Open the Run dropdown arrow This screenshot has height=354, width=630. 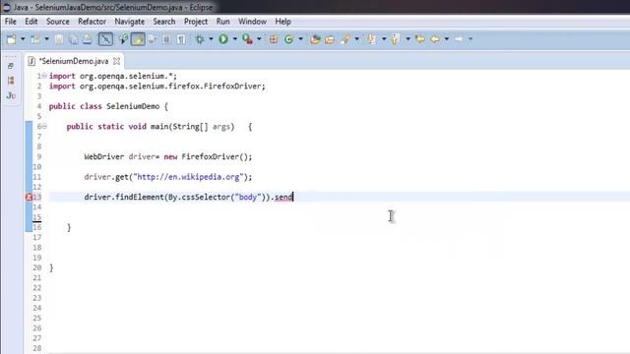point(235,39)
